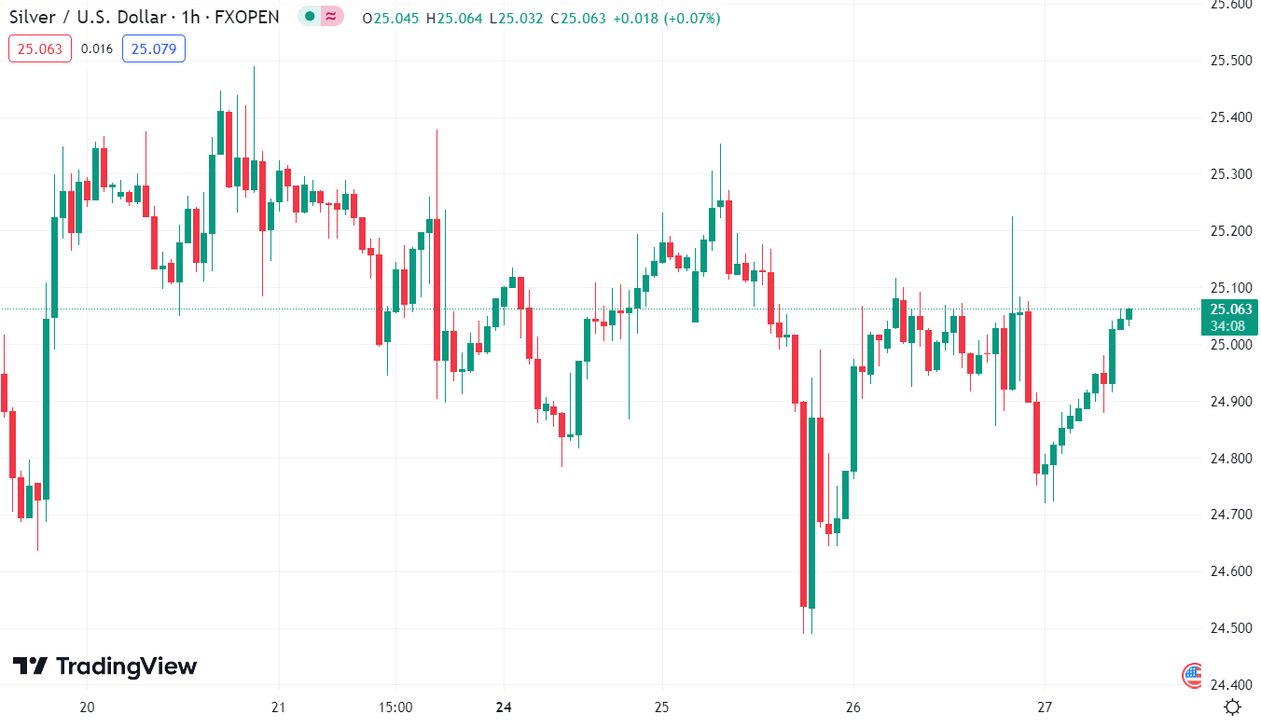Select the 24 date label on time axis

(505, 707)
